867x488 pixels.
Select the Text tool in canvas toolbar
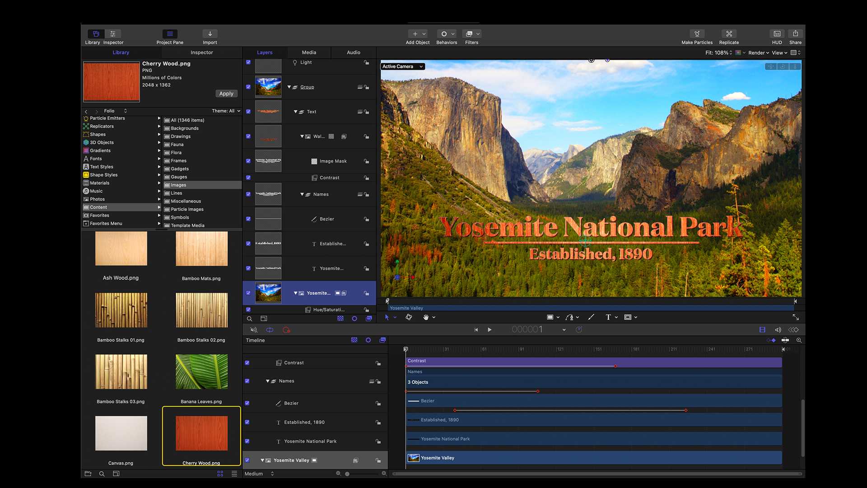(x=608, y=317)
